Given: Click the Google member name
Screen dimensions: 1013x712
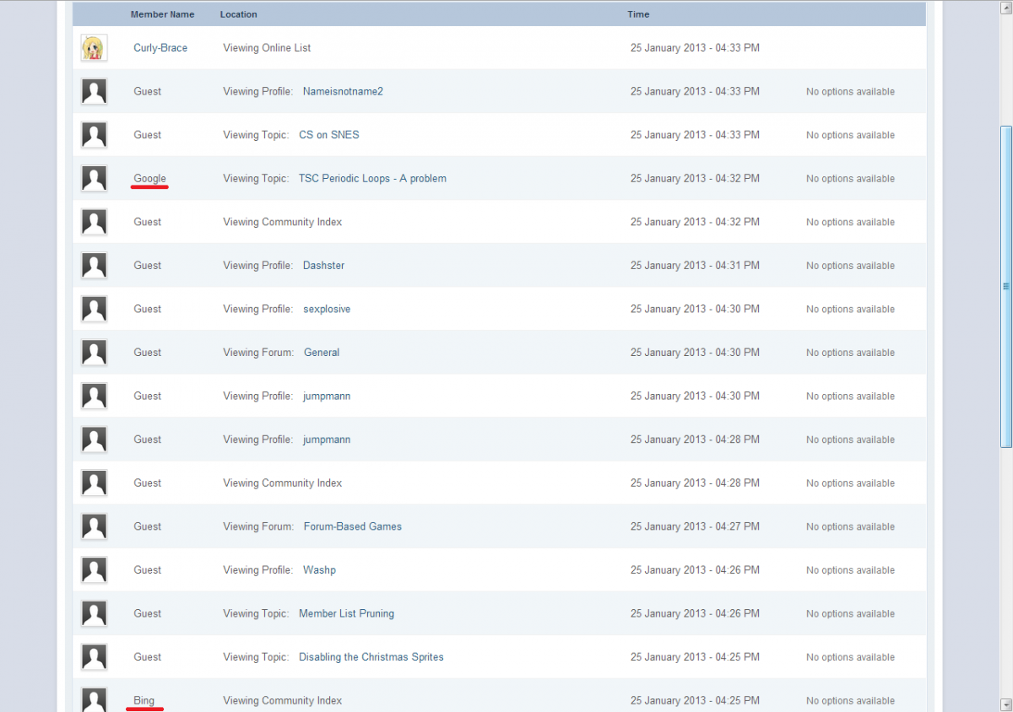Looking at the screenshot, I should (149, 178).
